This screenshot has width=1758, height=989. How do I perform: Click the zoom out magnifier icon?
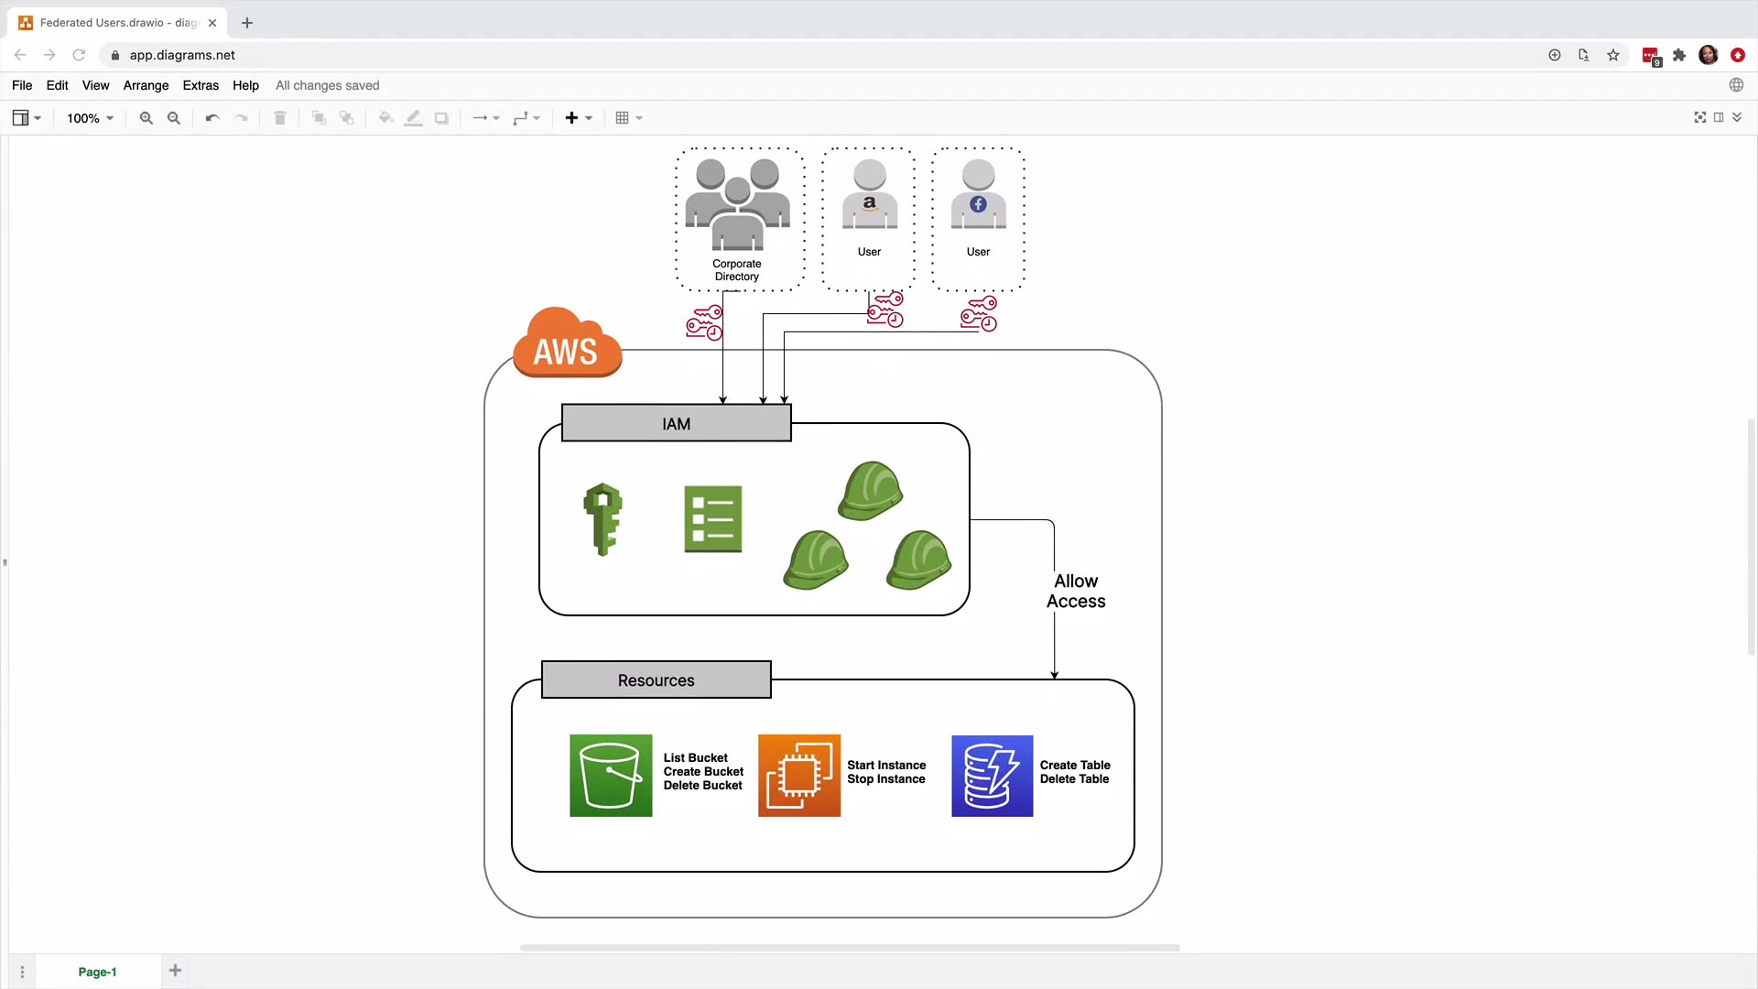coord(174,118)
